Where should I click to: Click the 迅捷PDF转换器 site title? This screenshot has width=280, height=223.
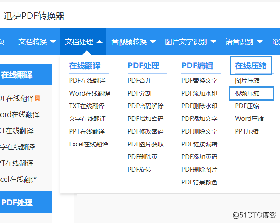coord(34,16)
